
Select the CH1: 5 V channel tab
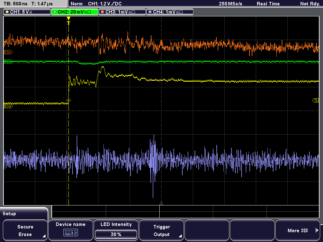[x=27, y=12]
